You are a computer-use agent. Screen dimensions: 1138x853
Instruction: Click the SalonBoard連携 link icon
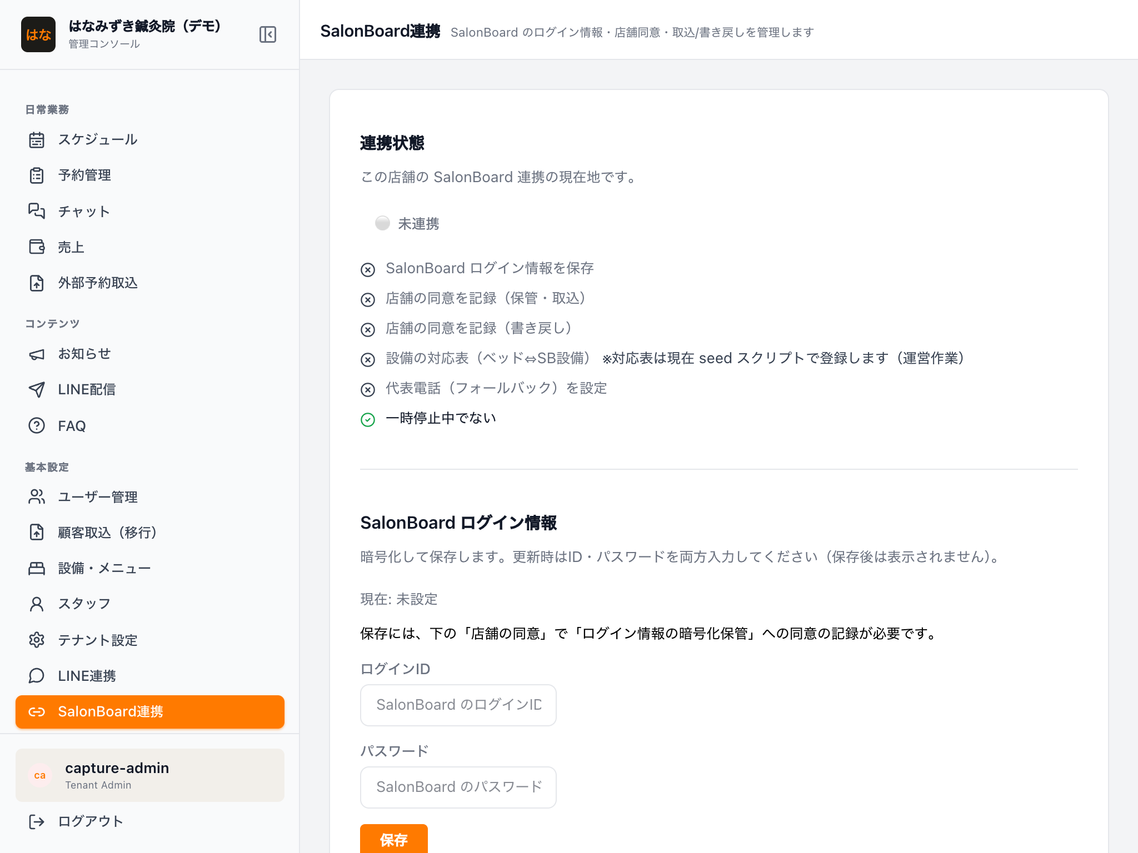(x=37, y=712)
